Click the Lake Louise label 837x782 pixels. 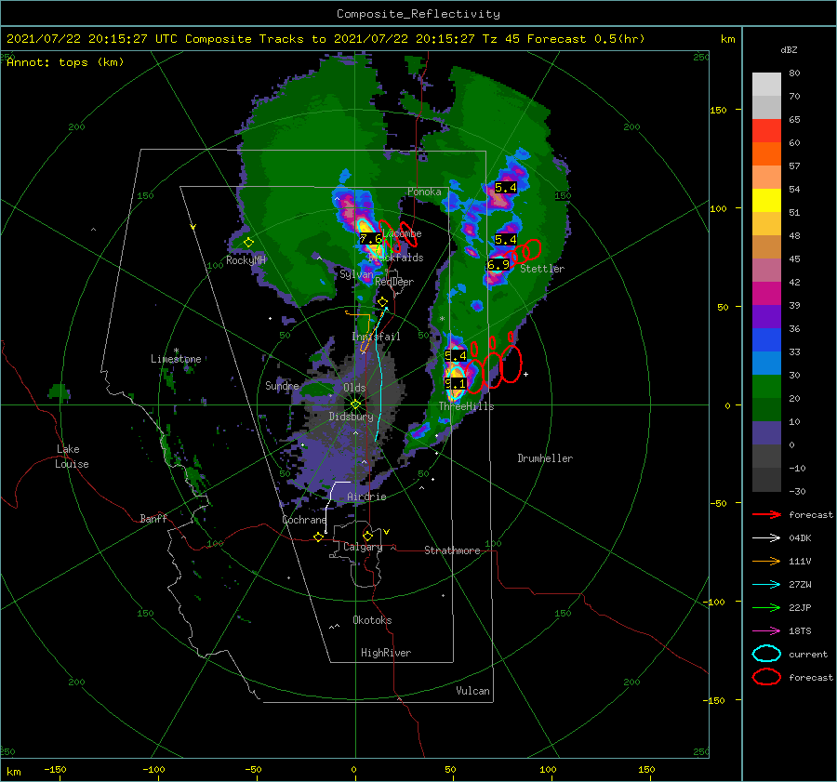(72, 457)
